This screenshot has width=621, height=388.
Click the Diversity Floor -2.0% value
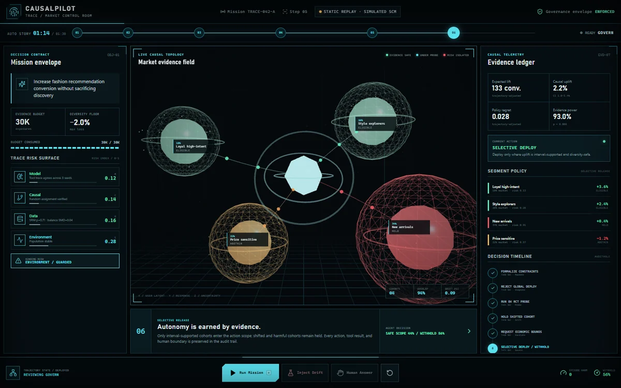(80, 122)
